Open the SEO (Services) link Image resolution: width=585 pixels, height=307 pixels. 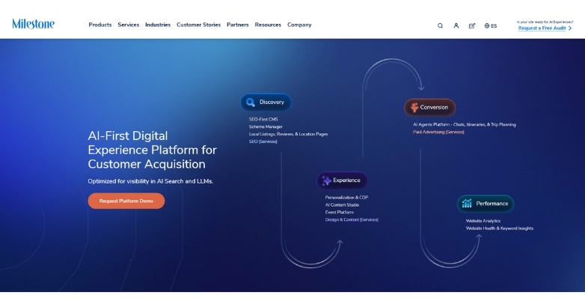tap(263, 142)
